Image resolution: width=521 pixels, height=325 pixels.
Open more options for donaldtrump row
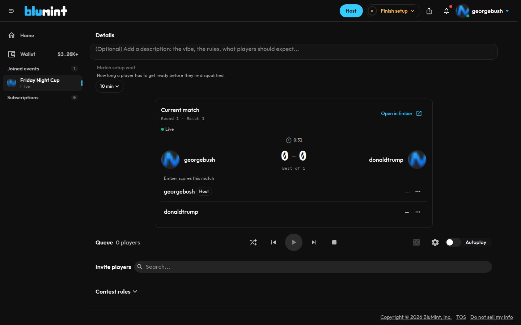(x=418, y=212)
